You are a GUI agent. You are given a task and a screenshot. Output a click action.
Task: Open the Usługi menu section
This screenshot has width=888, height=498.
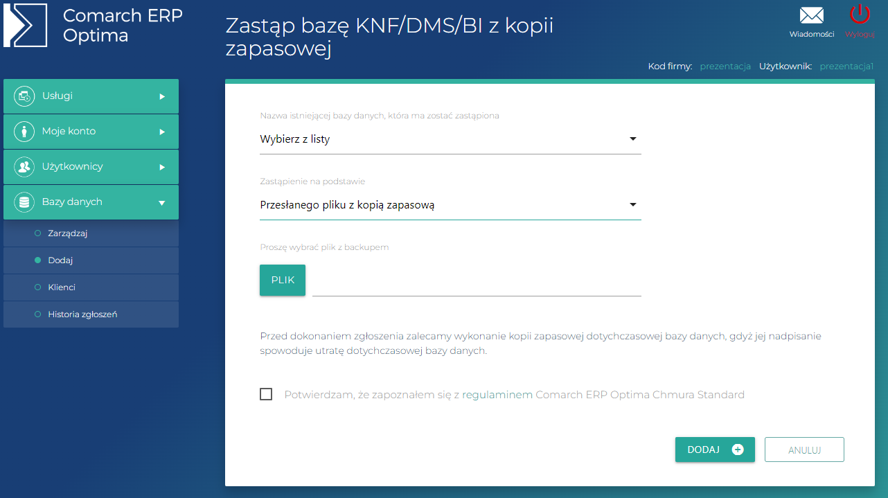pyautogui.click(x=91, y=96)
